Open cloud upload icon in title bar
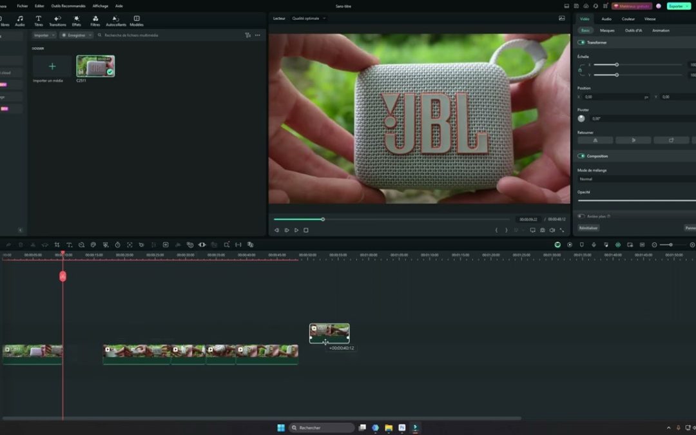This screenshot has height=435, width=696. pos(586,6)
